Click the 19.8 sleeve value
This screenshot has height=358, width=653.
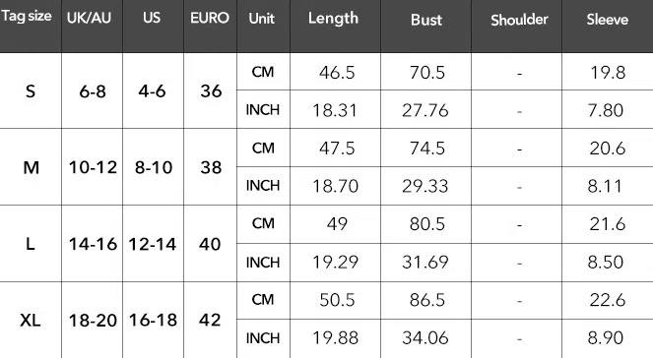coord(608,73)
